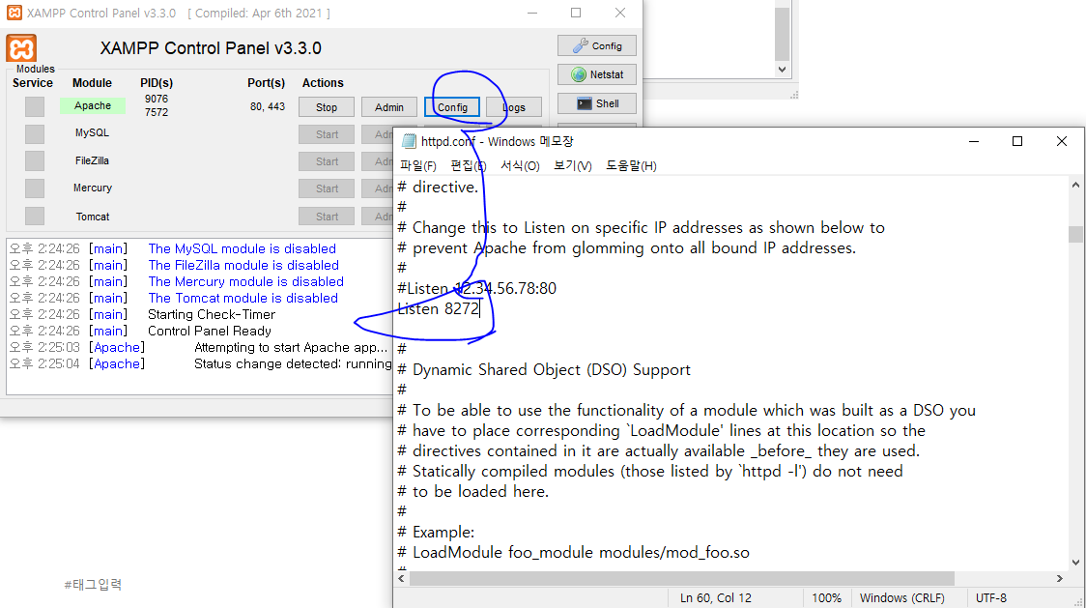1086x608 pixels.
Task: Click log entry 'The Tomcat module is disabled'
Action: pyautogui.click(x=243, y=298)
